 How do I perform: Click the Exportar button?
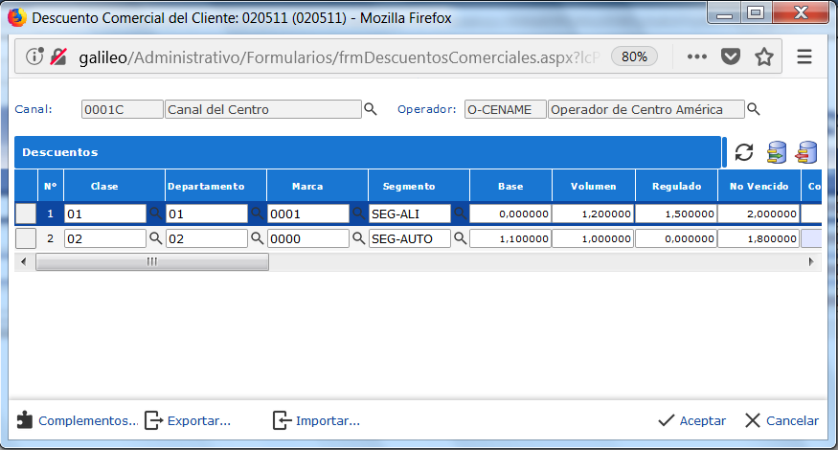188,420
